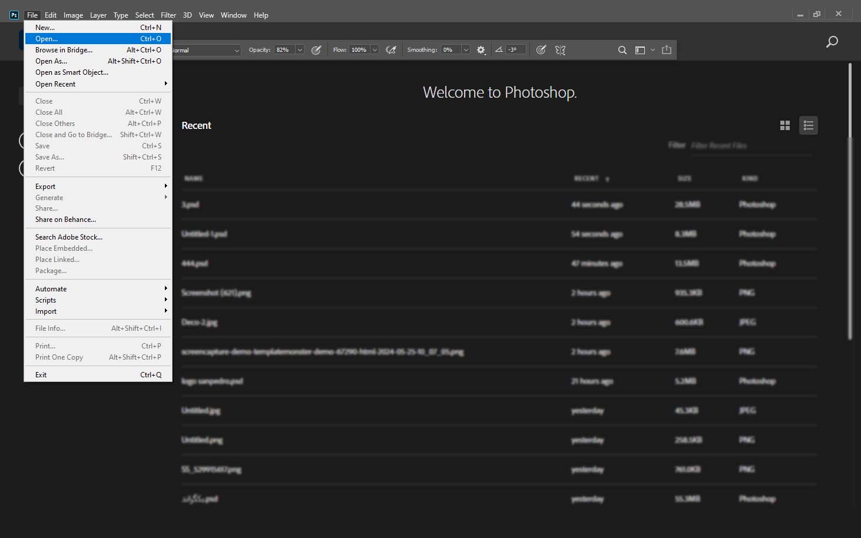Viewport: 861px width, 538px height.
Task: Click the large search icon at top right
Action: [832, 42]
